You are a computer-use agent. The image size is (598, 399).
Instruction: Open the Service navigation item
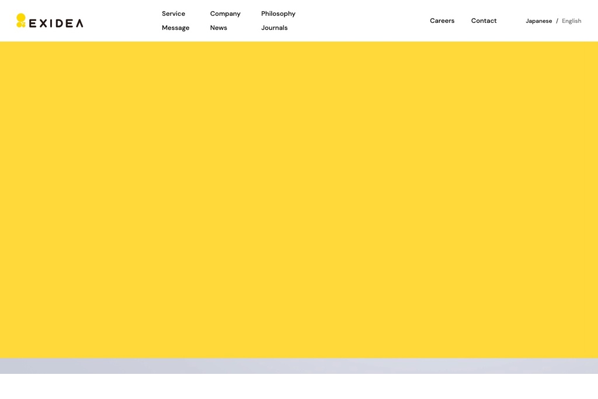tap(173, 13)
